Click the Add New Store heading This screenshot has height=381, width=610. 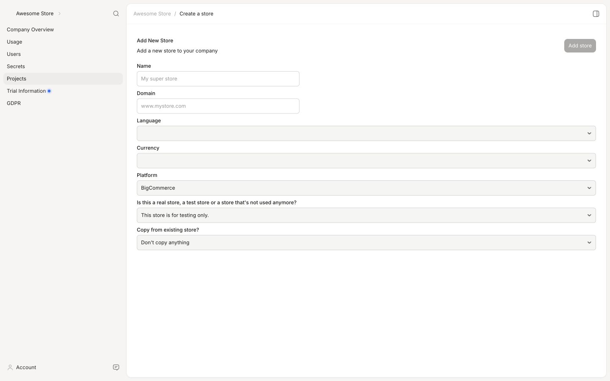point(155,41)
